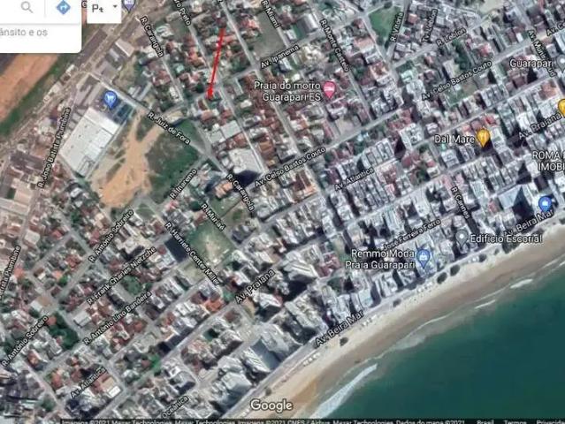Click the yellow pin near Av. Praiana edge
Screen dimensions: 565x424
tap(561, 107)
